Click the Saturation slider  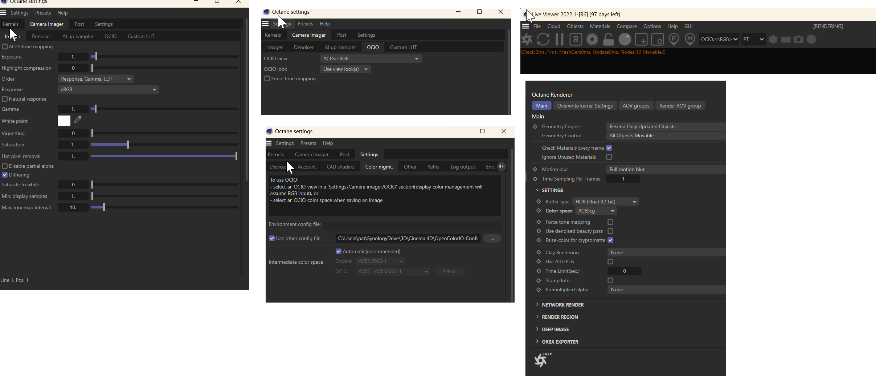[165, 145]
